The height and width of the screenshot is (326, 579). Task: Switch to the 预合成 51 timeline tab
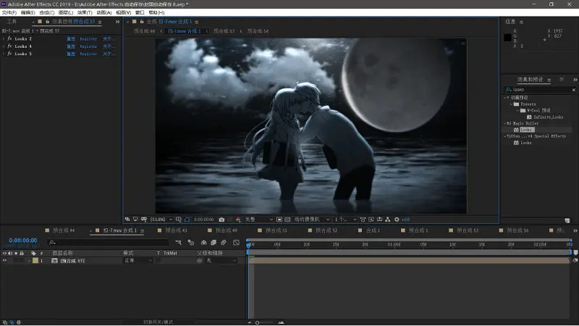(x=276, y=230)
